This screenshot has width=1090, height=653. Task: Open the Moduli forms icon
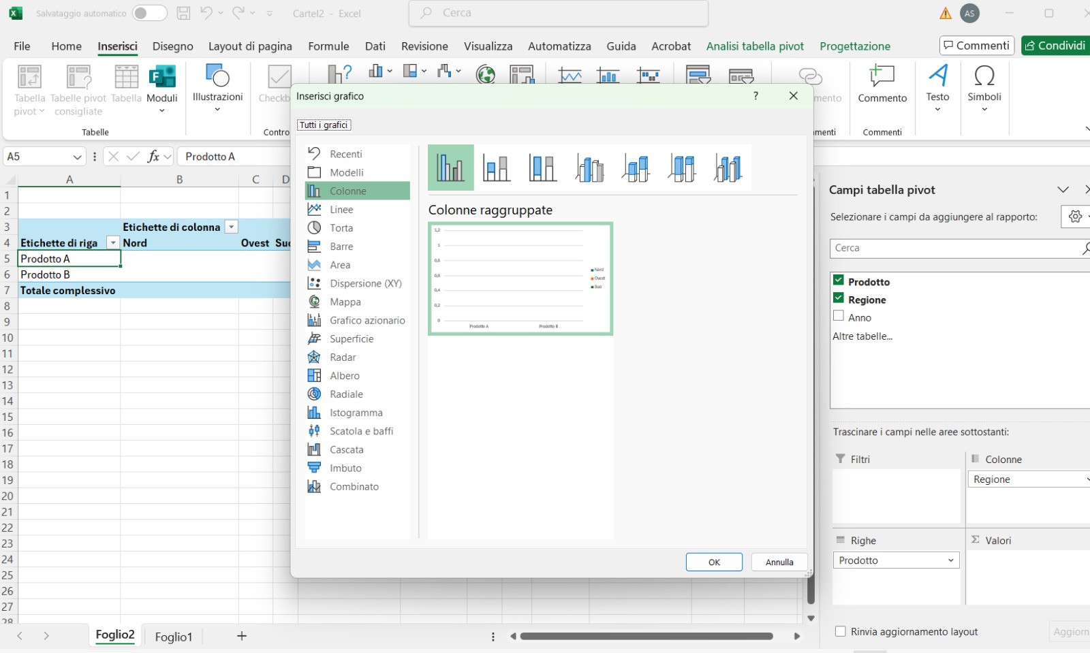coord(162,78)
